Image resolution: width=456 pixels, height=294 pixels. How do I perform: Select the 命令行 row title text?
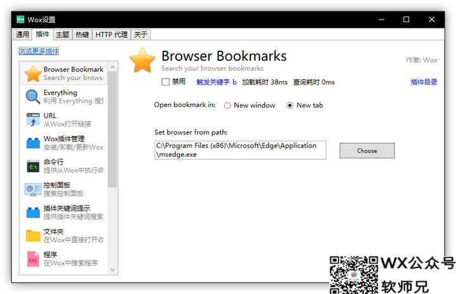click(x=53, y=162)
